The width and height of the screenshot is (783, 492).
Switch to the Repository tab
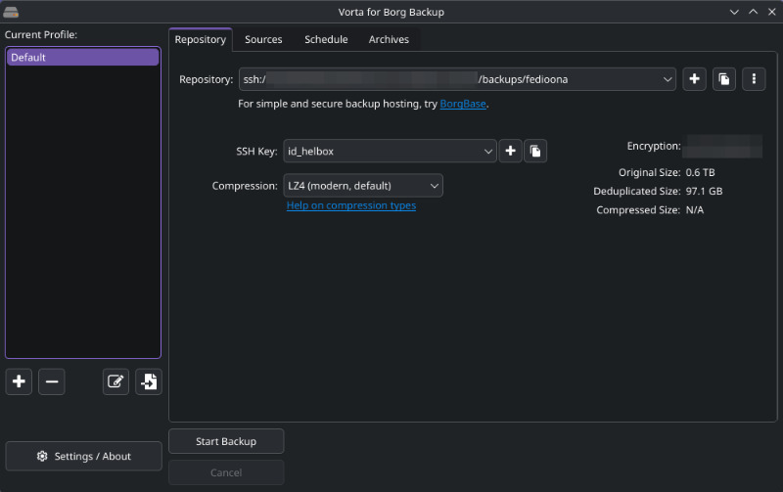tap(201, 39)
